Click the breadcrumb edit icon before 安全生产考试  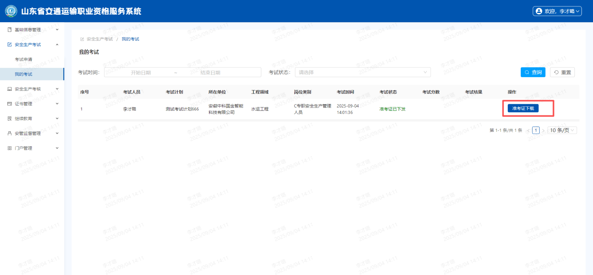[x=82, y=39]
